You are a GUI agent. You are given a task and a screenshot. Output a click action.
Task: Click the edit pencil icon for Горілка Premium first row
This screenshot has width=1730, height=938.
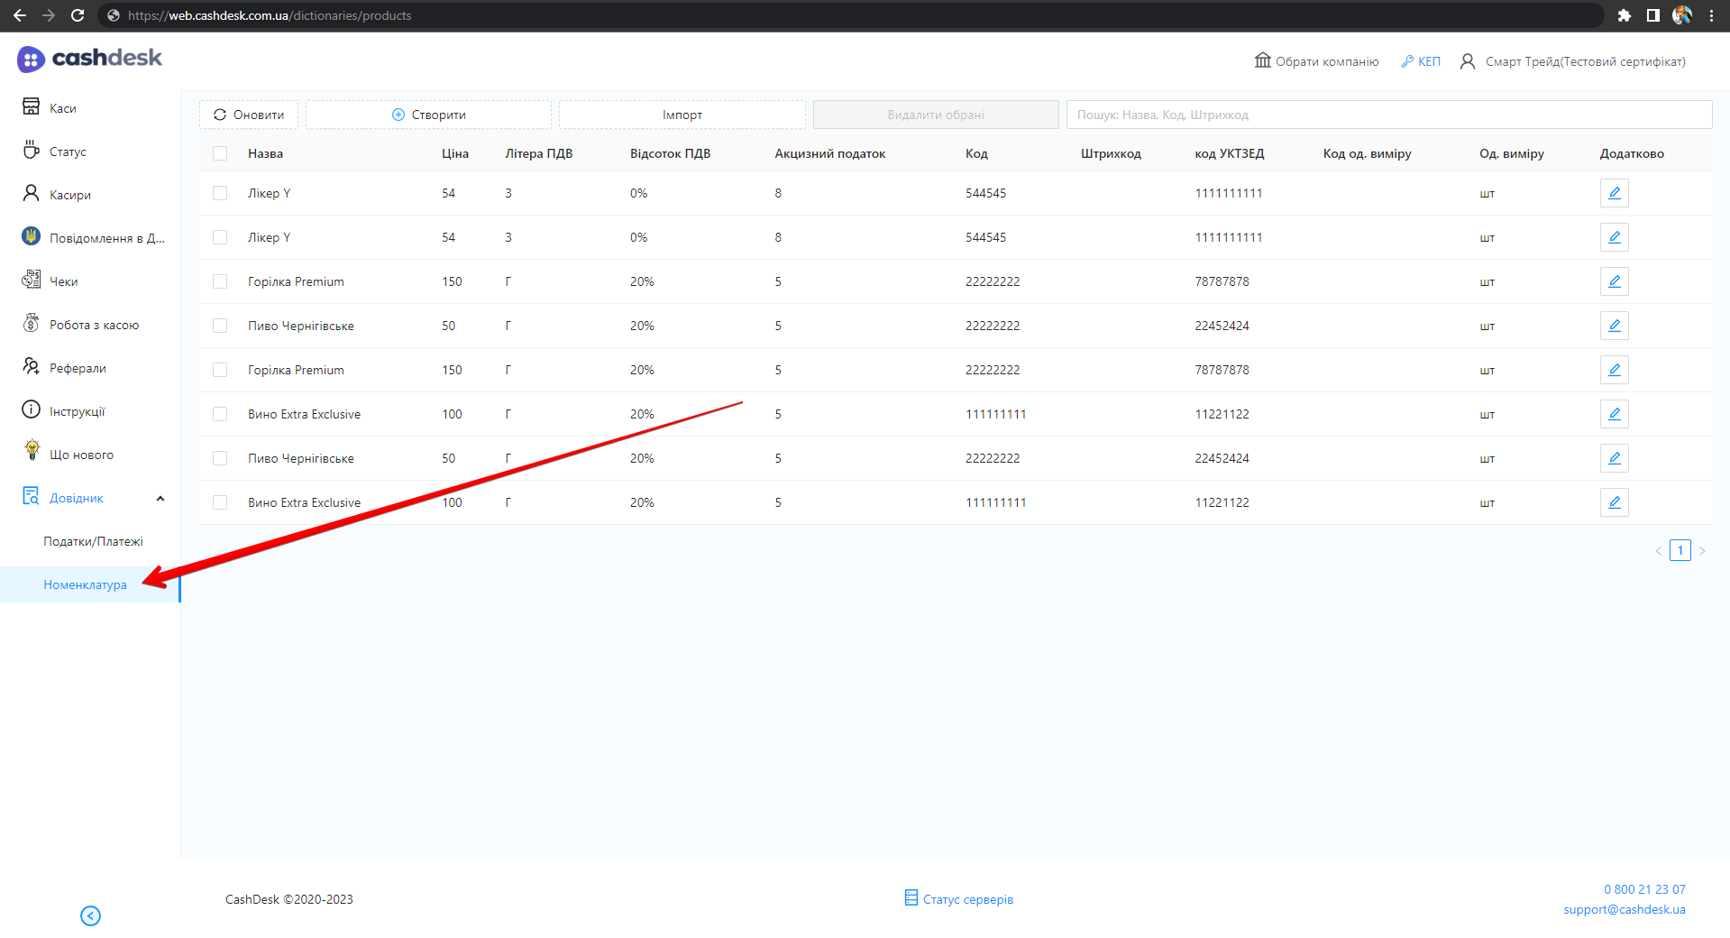coord(1614,281)
